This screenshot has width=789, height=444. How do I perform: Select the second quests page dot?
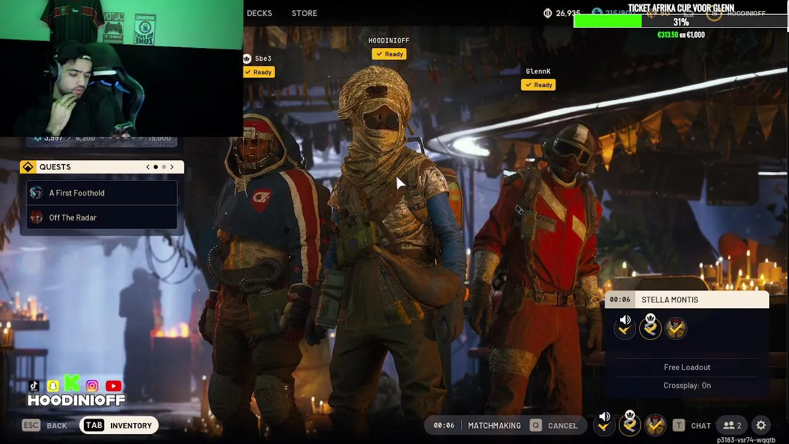pos(164,167)
